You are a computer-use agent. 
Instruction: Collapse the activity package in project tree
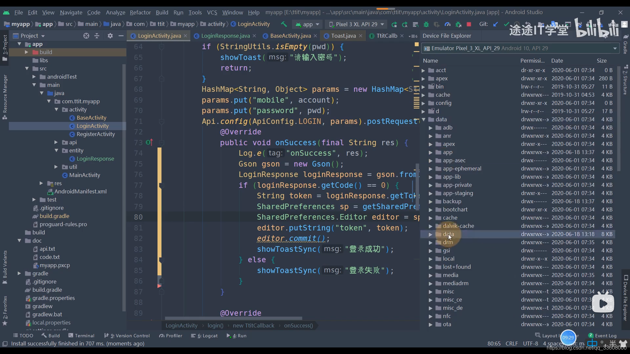(x=56, y=109)
